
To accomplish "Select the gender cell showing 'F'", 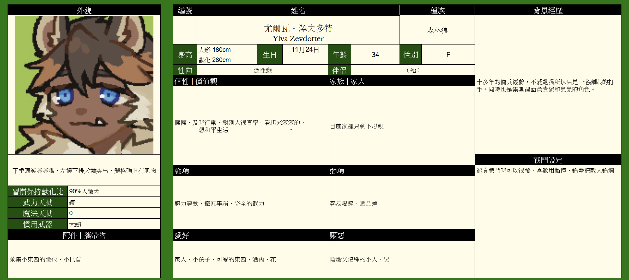I will coord(448,55).
